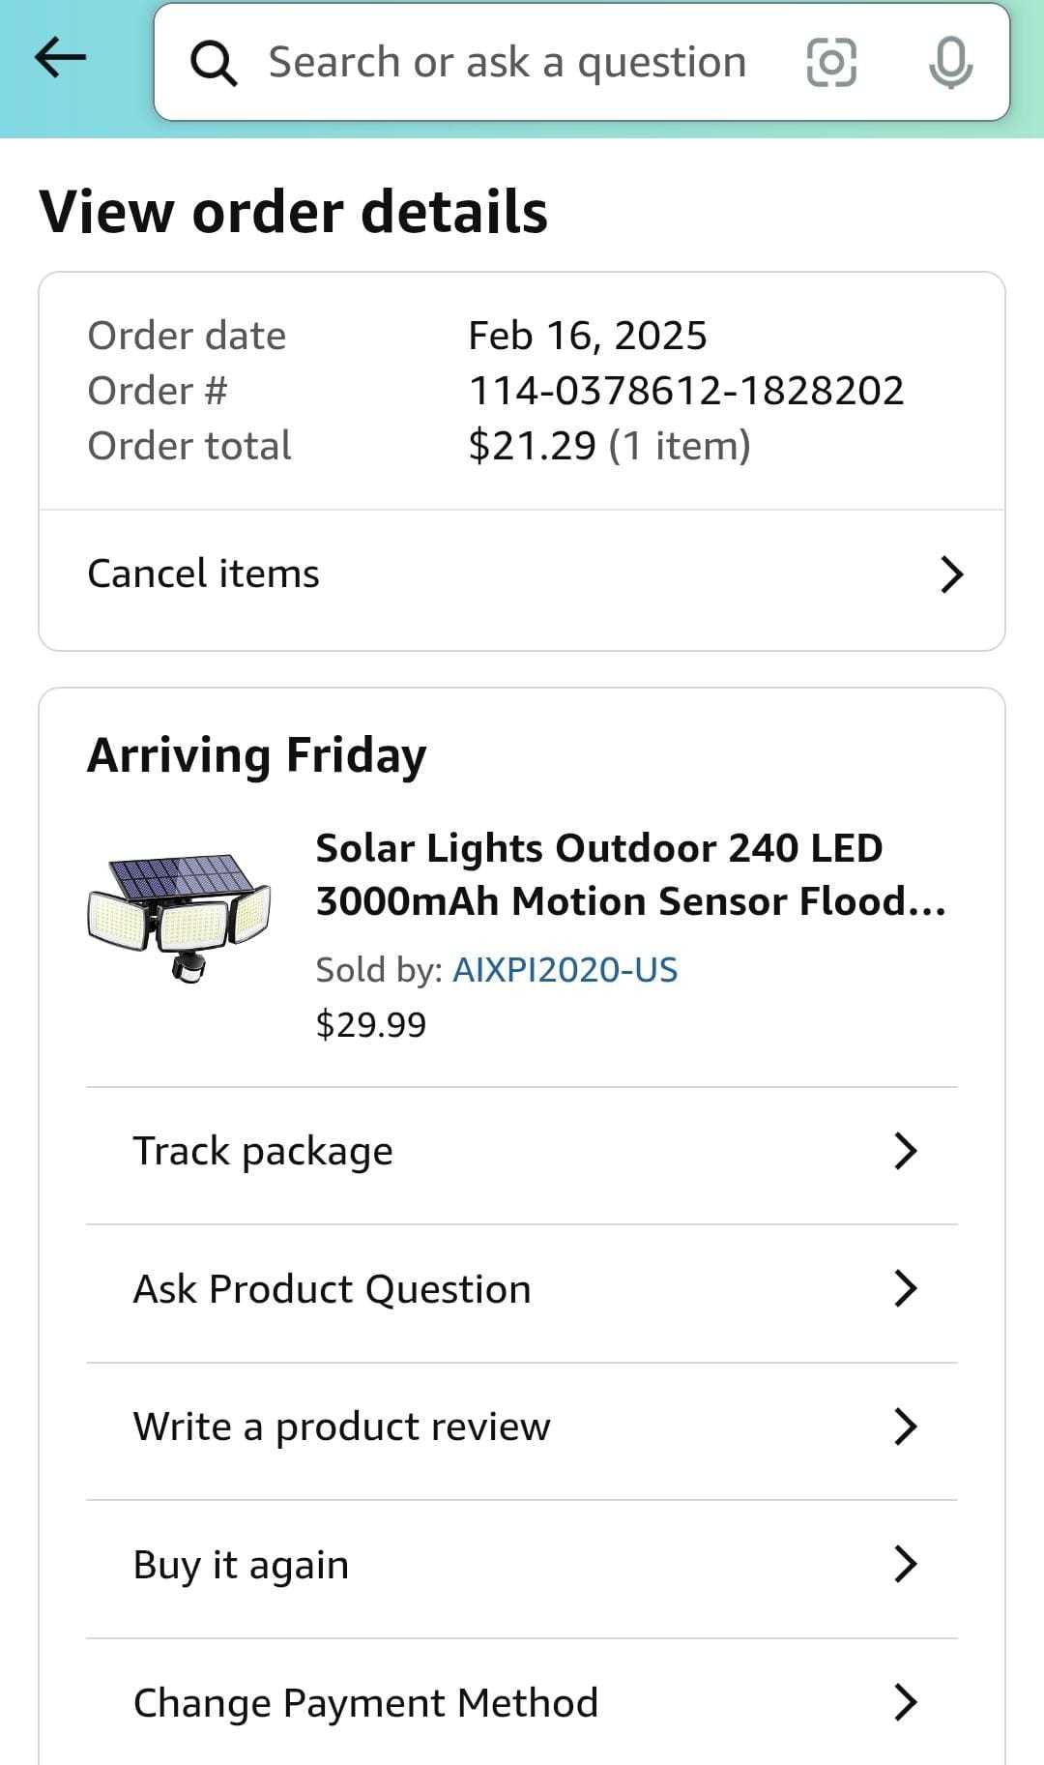The image size is (1044, 1765).
Task: Tap the chevron beside Ask Product Question
Action: 905,1288
